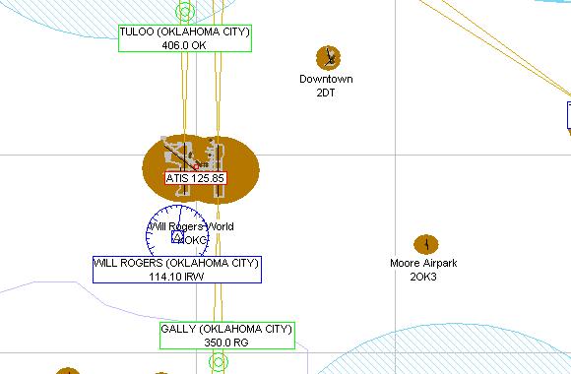Viewport: 571px width, 374px height.
Task: Click the partial airport icon at bottom left
Action: [68, 371]
